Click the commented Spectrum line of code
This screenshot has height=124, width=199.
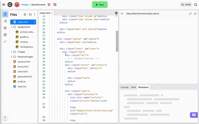point(83,59)
